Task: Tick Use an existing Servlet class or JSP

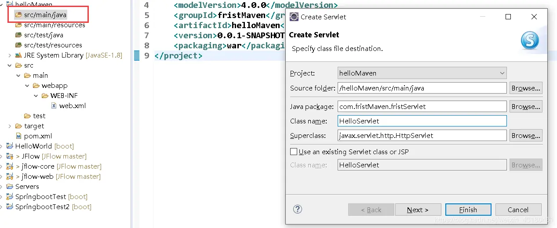Action: tap(294, 152)
